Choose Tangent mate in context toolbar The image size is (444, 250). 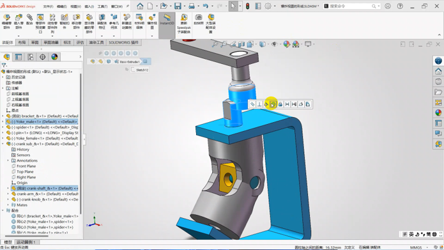(x=266, y=105)
